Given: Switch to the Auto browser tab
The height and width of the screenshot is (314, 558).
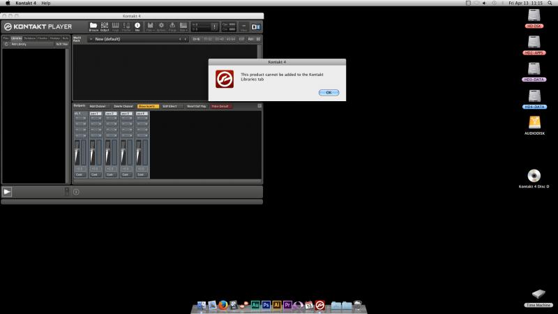Looking at the screenshot, I should pos(65,38).
